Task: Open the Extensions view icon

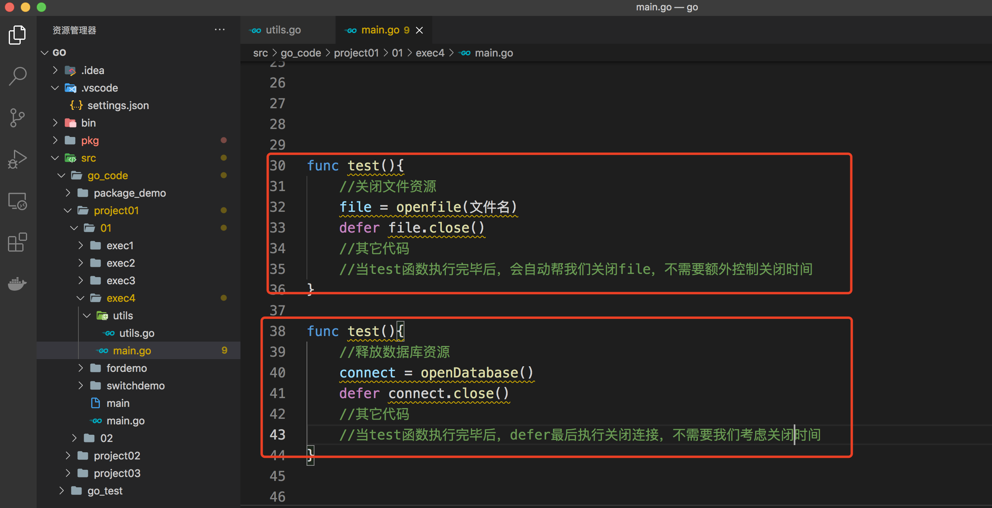Action: point(18,242)
